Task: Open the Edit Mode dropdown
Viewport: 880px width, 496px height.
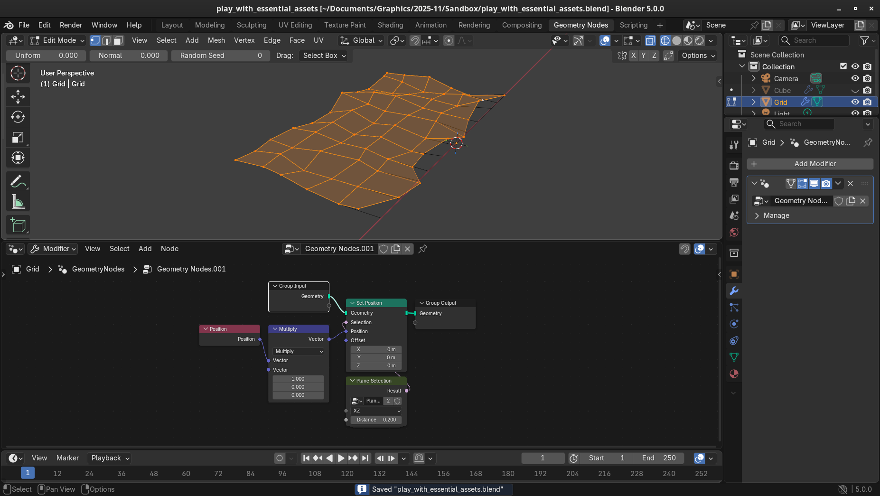Action: (x=57, y=40)
